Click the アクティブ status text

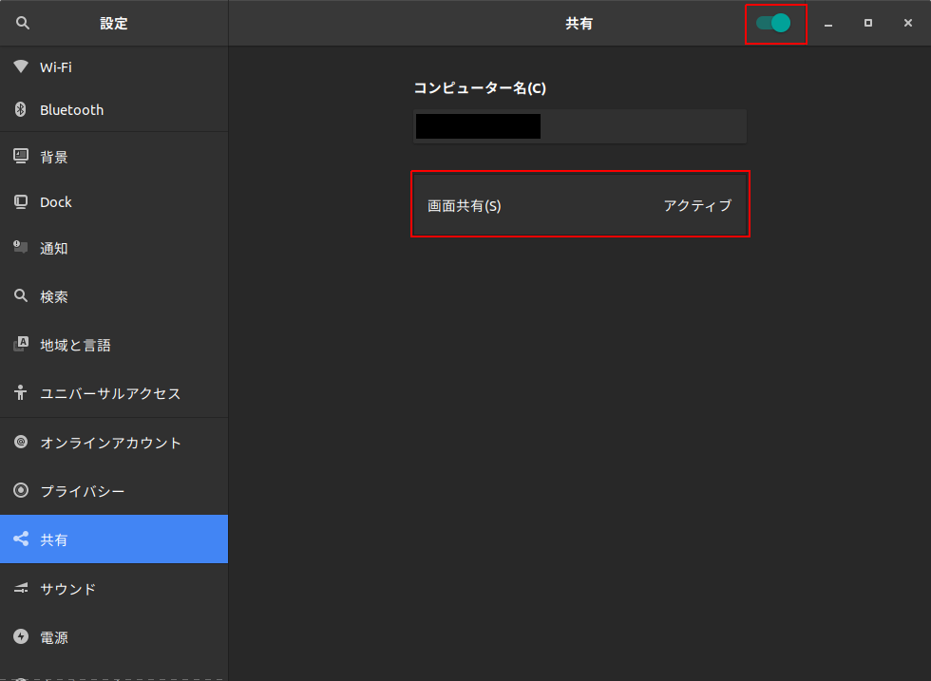(x=697, y=205)
